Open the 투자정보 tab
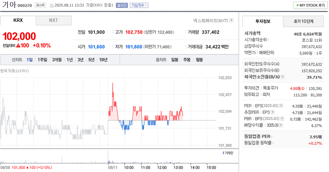The width and height of the screenshot is (329, 172). pyautogui.click(x=263, y=21)
